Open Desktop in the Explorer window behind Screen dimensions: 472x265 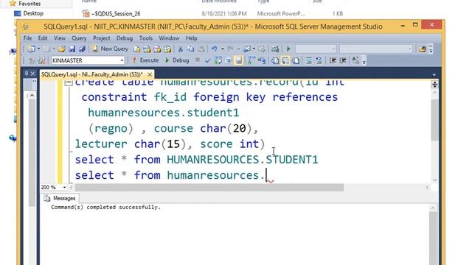(29, 13)
